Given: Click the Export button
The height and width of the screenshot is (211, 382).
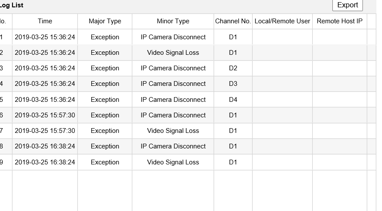Looking at the screenshot, I should (x=347, y=5).
